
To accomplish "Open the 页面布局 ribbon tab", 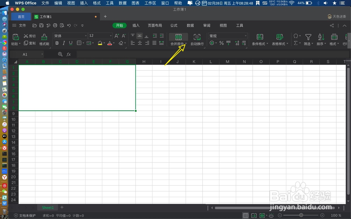I will 155,26.
